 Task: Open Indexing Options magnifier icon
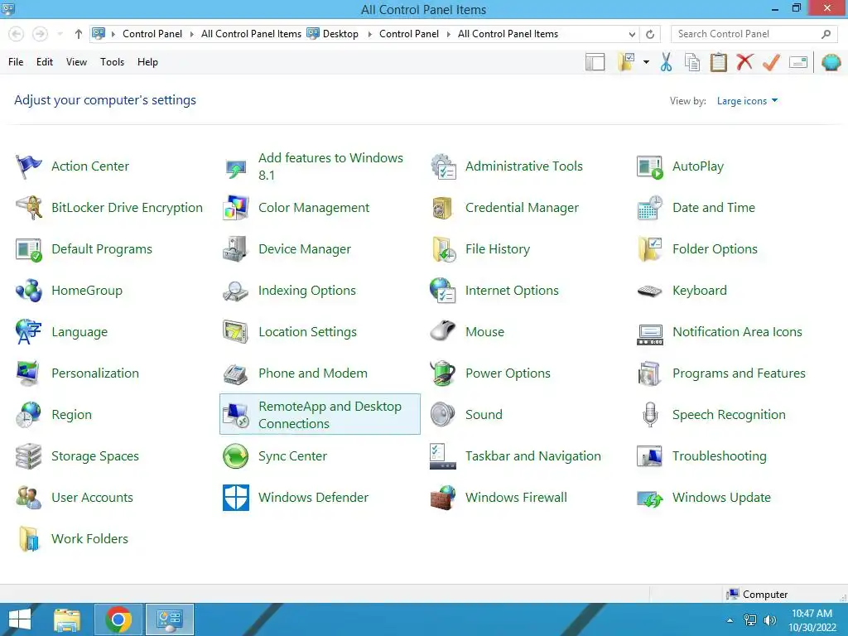coord(236,291)
